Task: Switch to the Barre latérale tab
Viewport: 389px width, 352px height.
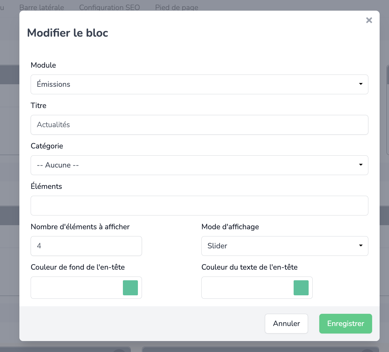Action: (42, 7)
